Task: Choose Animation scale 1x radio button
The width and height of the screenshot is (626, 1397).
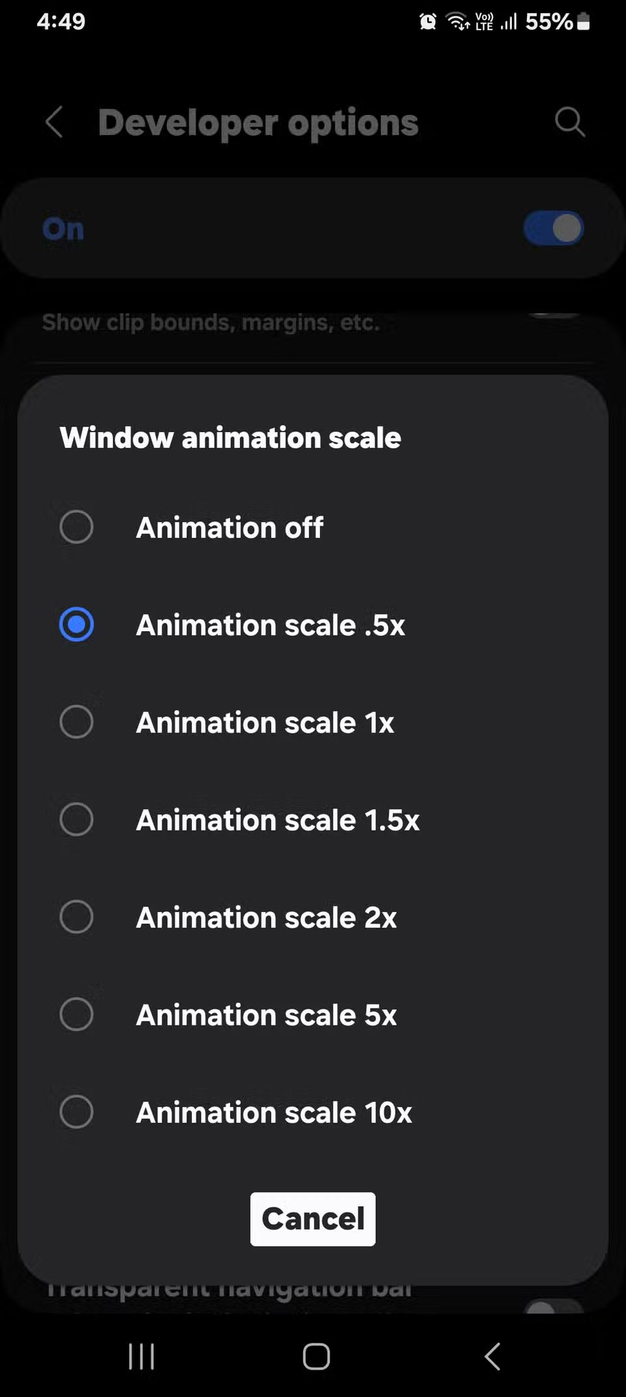Action: [76, 722]
